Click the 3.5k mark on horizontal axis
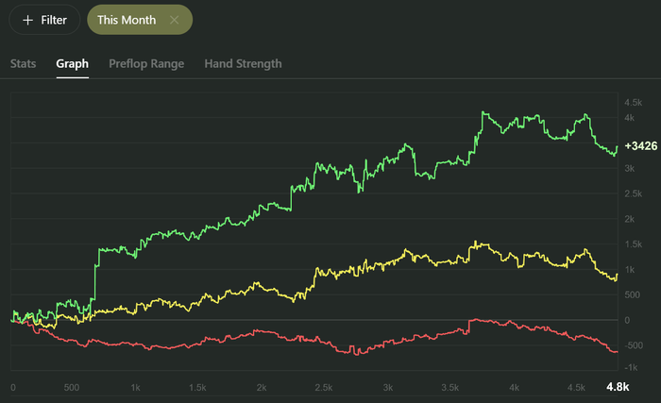Image resolution: width=661 pixels, height=403 pixels. pos(450,387)
